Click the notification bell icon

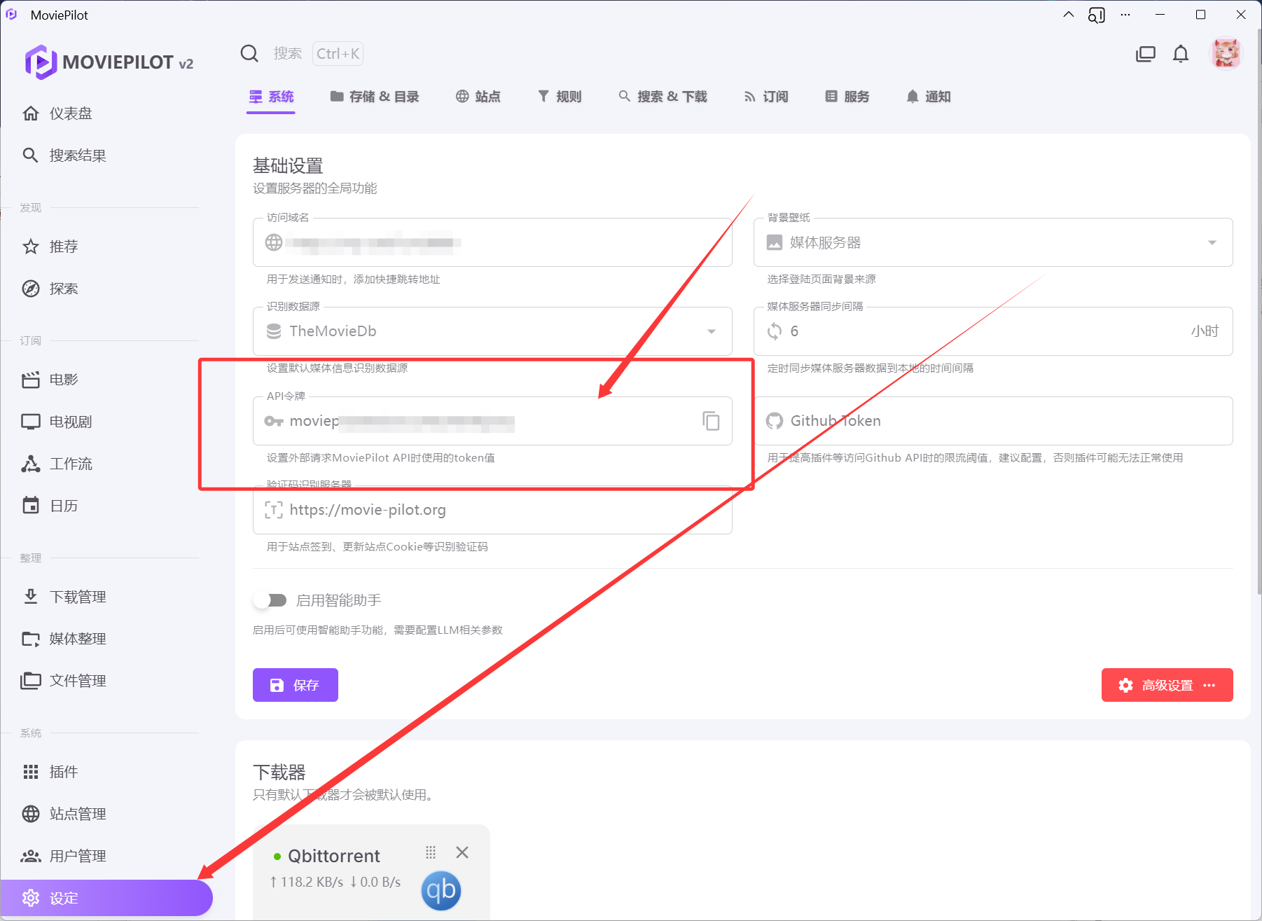tap(1181, 54)
